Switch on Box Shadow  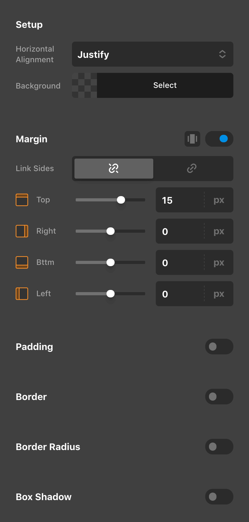tap(219, 497)
